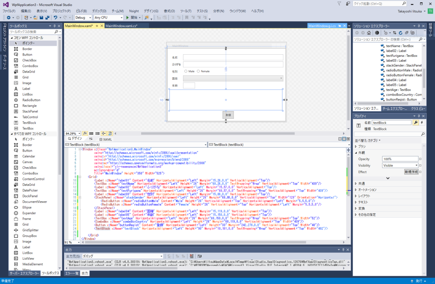The height and width of the screenshot is (284, 435).
Task: Click the Opacity 100% value field
Action: click(400, 159)
